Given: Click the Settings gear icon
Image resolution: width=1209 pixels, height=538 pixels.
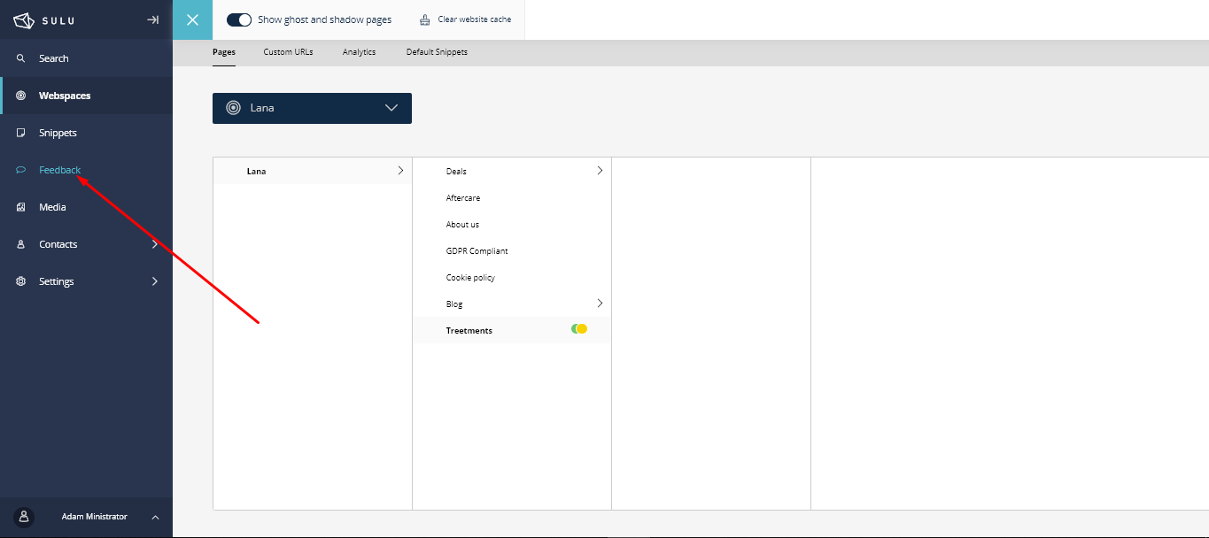Looking at the screenshot, I should tap(21, 281).
